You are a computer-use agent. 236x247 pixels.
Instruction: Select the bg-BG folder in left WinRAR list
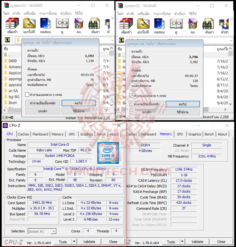pos(14,97)
